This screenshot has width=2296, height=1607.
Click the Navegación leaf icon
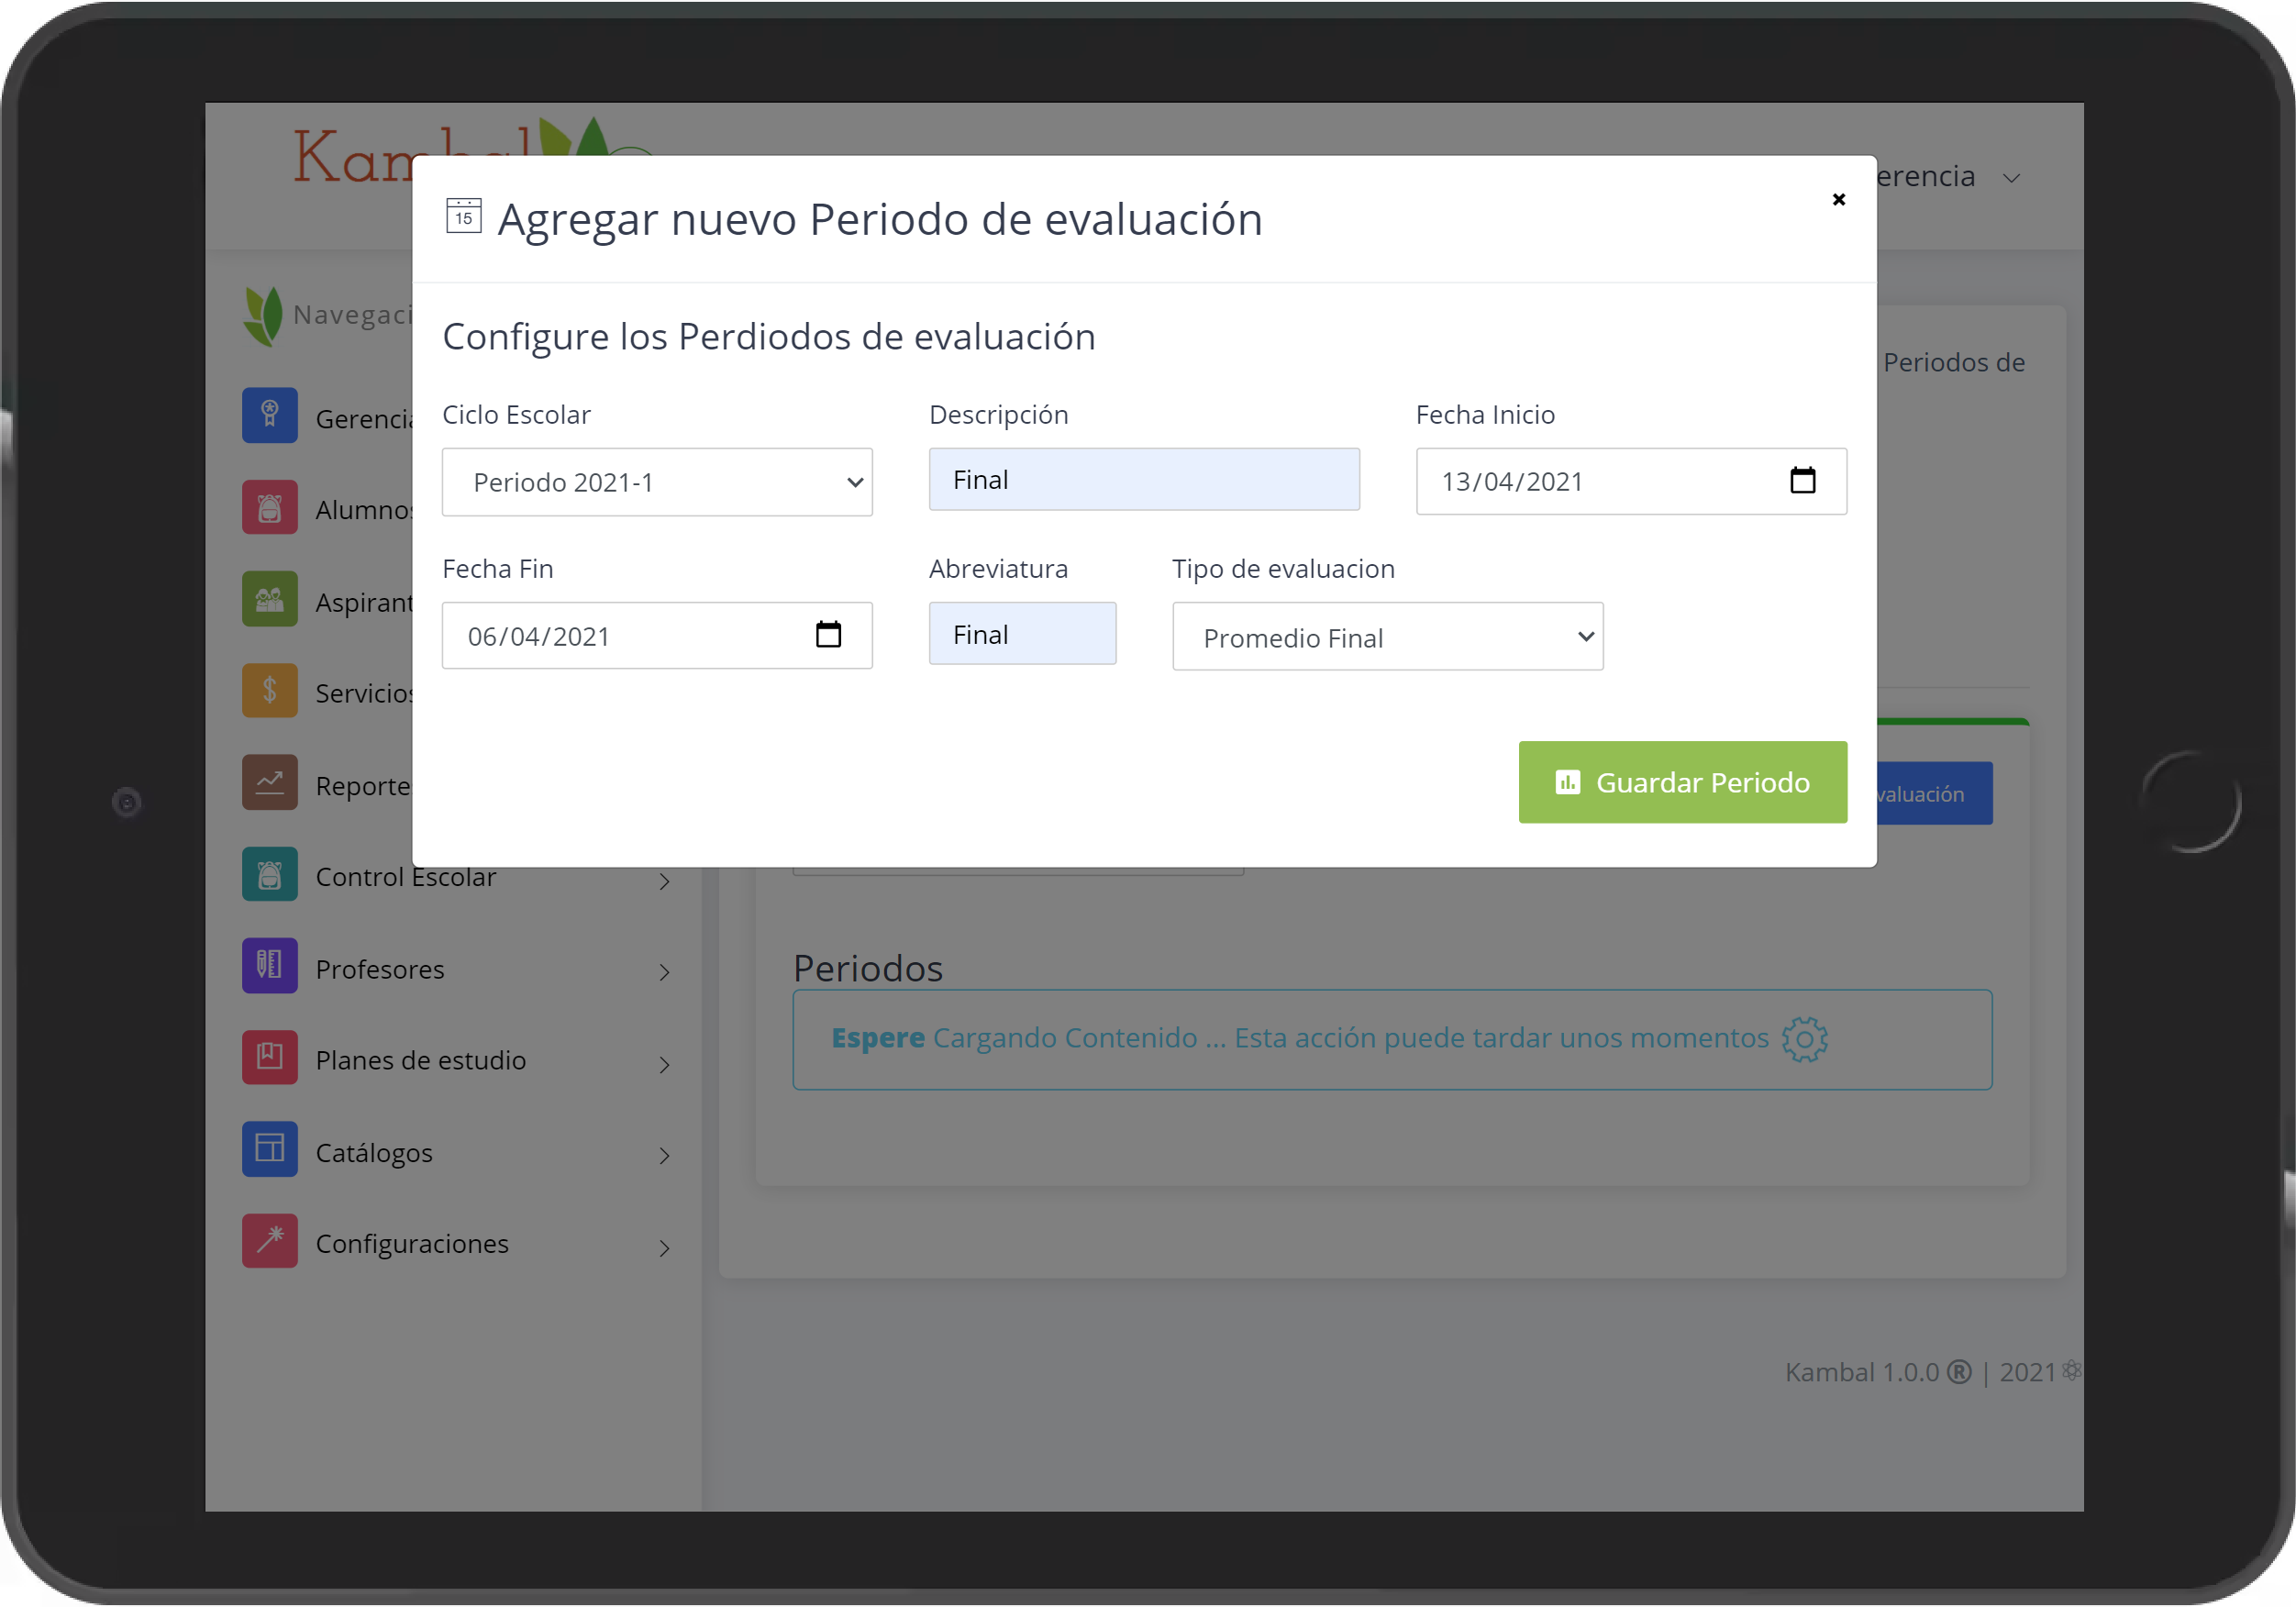point(263,316)
